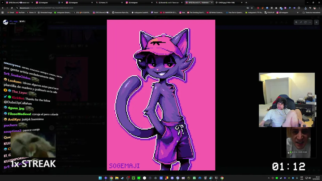The width and height of the screenshot is (322, 181).
Task: Open the terminal icon in taskbar
Action: (x=216, y=178)
